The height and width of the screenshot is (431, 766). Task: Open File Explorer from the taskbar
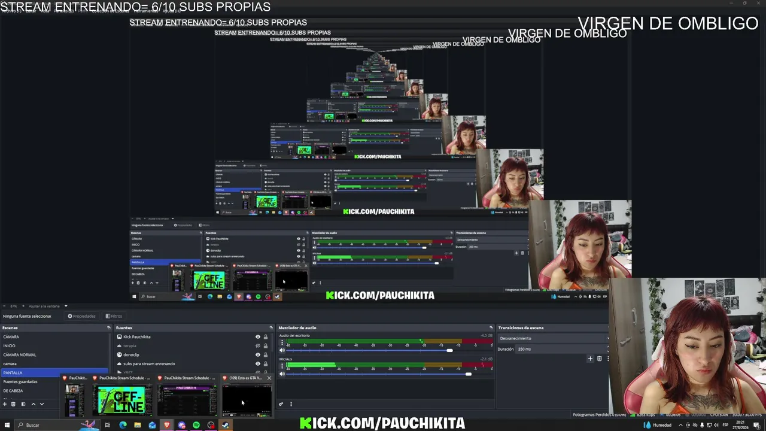pos(137,425)
